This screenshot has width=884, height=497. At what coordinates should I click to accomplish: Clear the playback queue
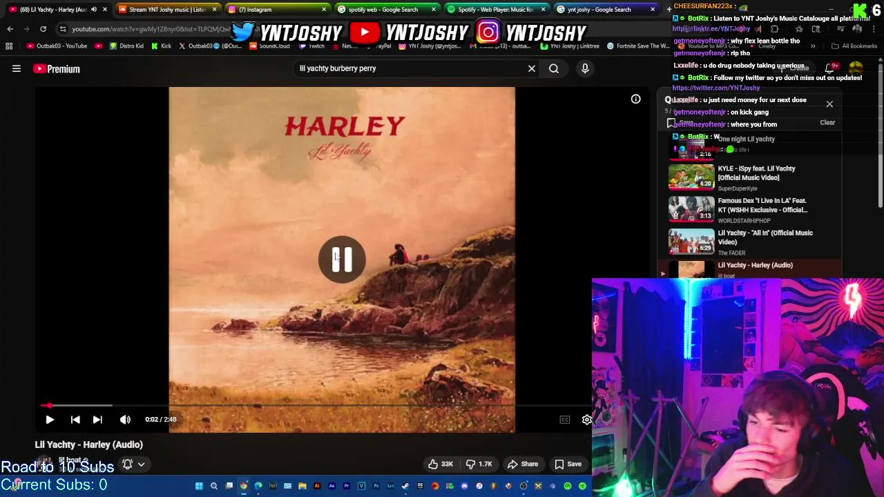827,122
